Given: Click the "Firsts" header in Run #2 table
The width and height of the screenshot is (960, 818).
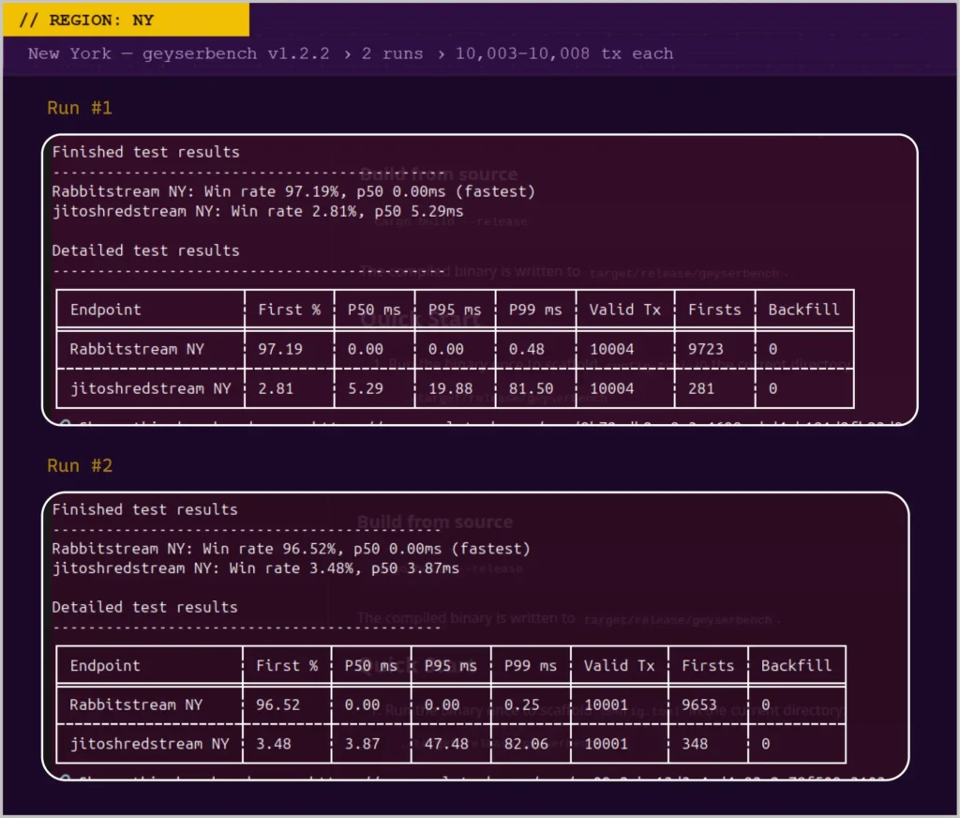Looking at the screenshot, I should tap(708, 666).
